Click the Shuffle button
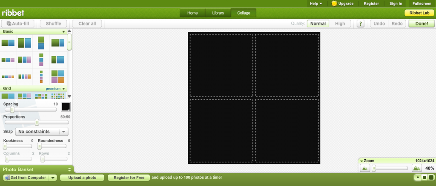The image size is (436, 186). click(x=53, y=23)
